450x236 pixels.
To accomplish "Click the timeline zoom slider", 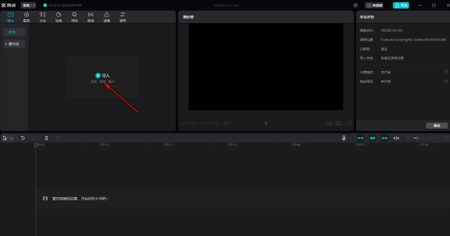I will pos(417,138).
